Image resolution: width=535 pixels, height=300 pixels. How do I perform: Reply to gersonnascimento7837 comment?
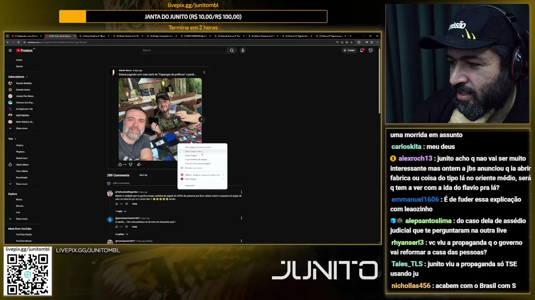135,227
